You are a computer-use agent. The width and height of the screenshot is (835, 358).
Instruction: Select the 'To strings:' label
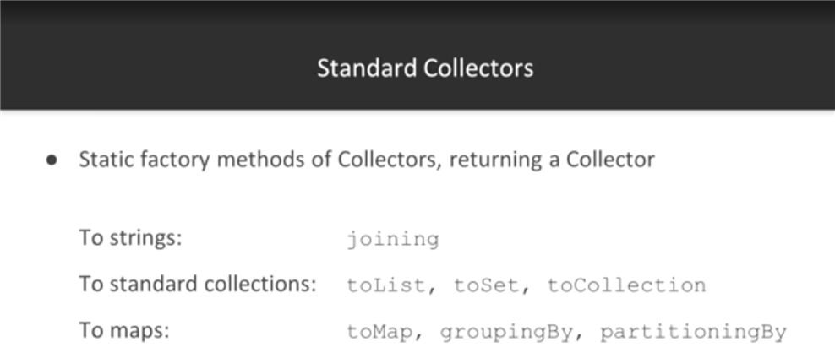pos(130,238)
